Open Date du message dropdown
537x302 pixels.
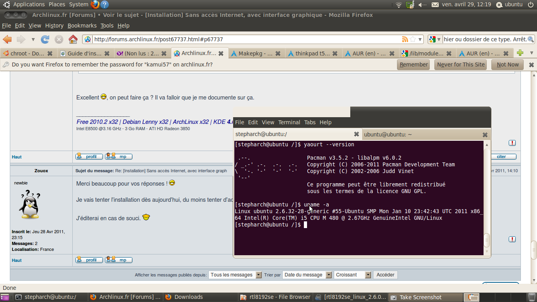point(307,275)
